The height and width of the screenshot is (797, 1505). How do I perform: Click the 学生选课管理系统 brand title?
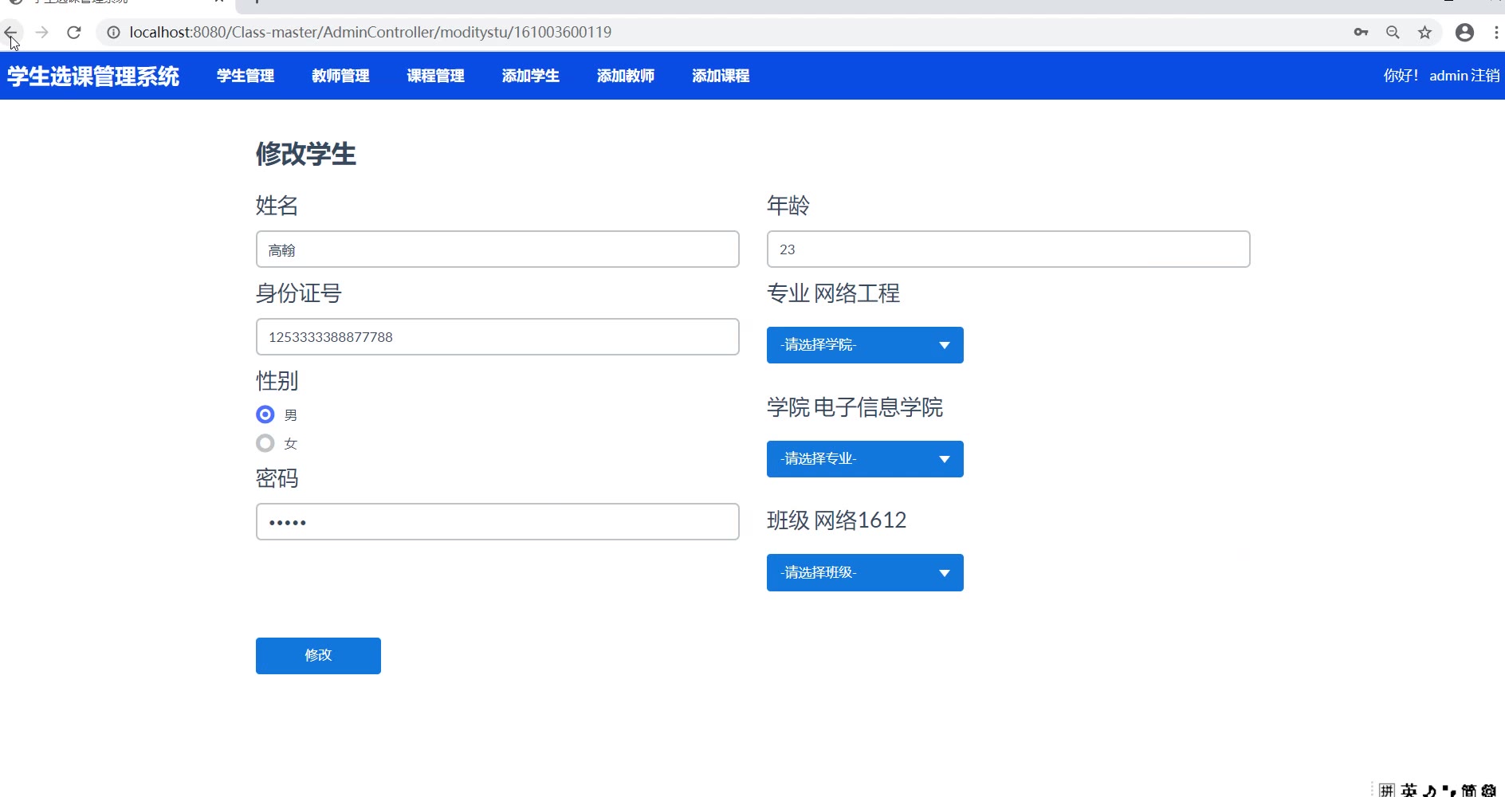tap(93, 77)
